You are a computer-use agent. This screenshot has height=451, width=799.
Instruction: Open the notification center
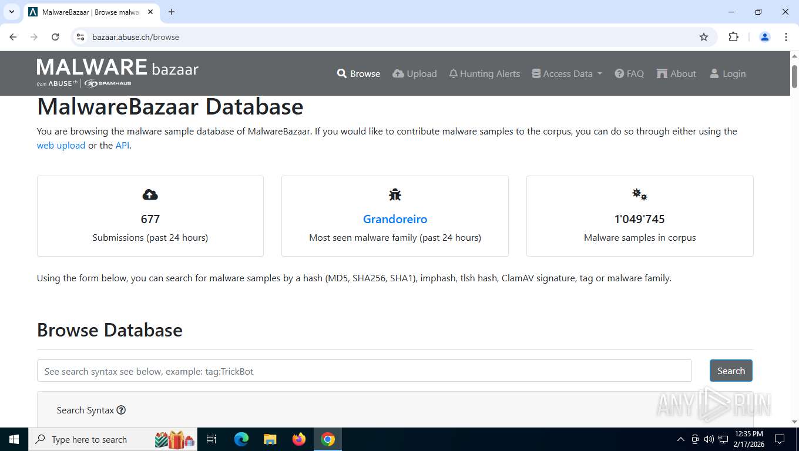point(780,439)
